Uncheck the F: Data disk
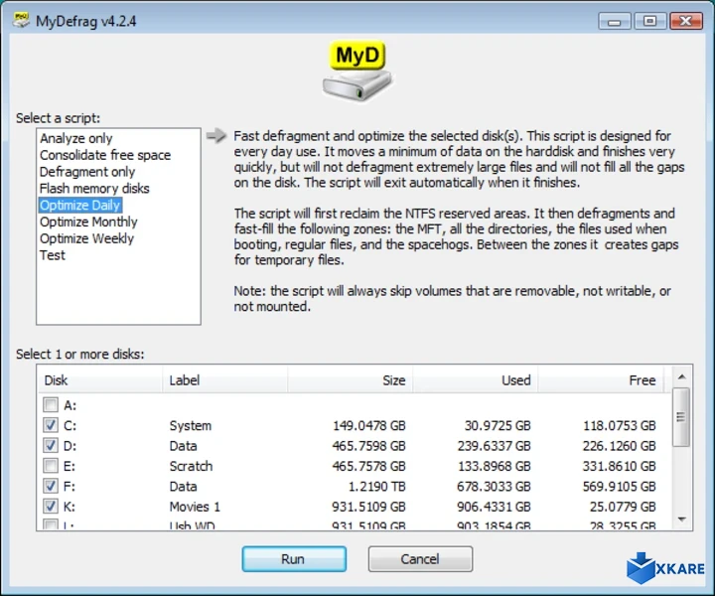This screenshot has height=596, width=715. pyautogui.click(x=51, y=486)
